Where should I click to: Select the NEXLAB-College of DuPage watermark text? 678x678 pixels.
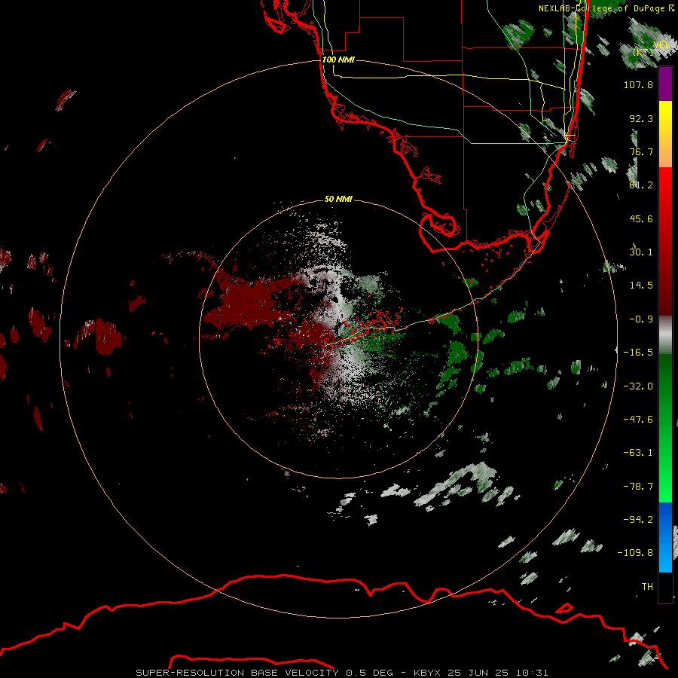[606, 8]
